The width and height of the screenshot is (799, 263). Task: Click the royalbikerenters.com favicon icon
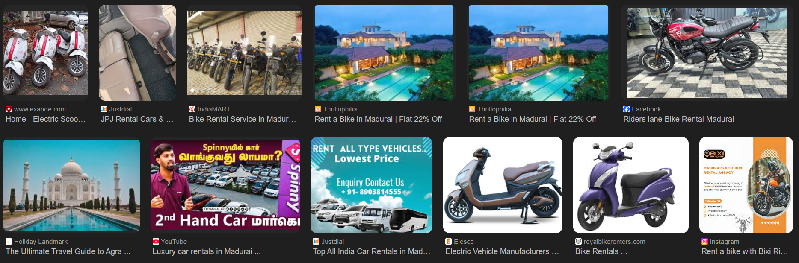[x=578, y=242]
